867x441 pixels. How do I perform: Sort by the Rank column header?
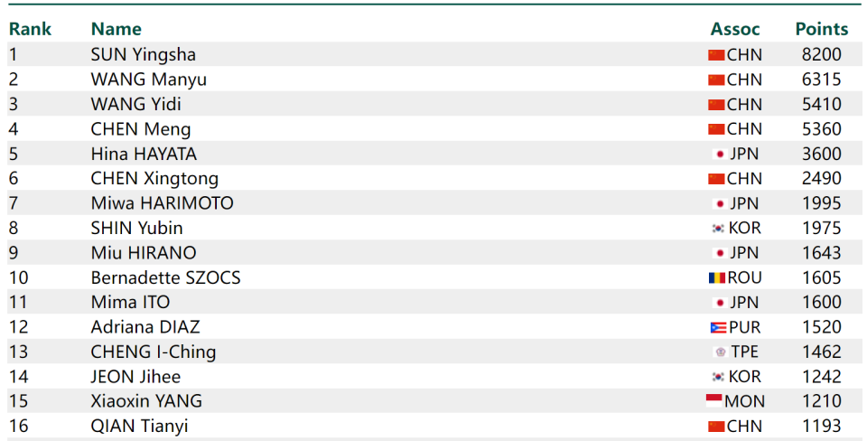point(30,29)
